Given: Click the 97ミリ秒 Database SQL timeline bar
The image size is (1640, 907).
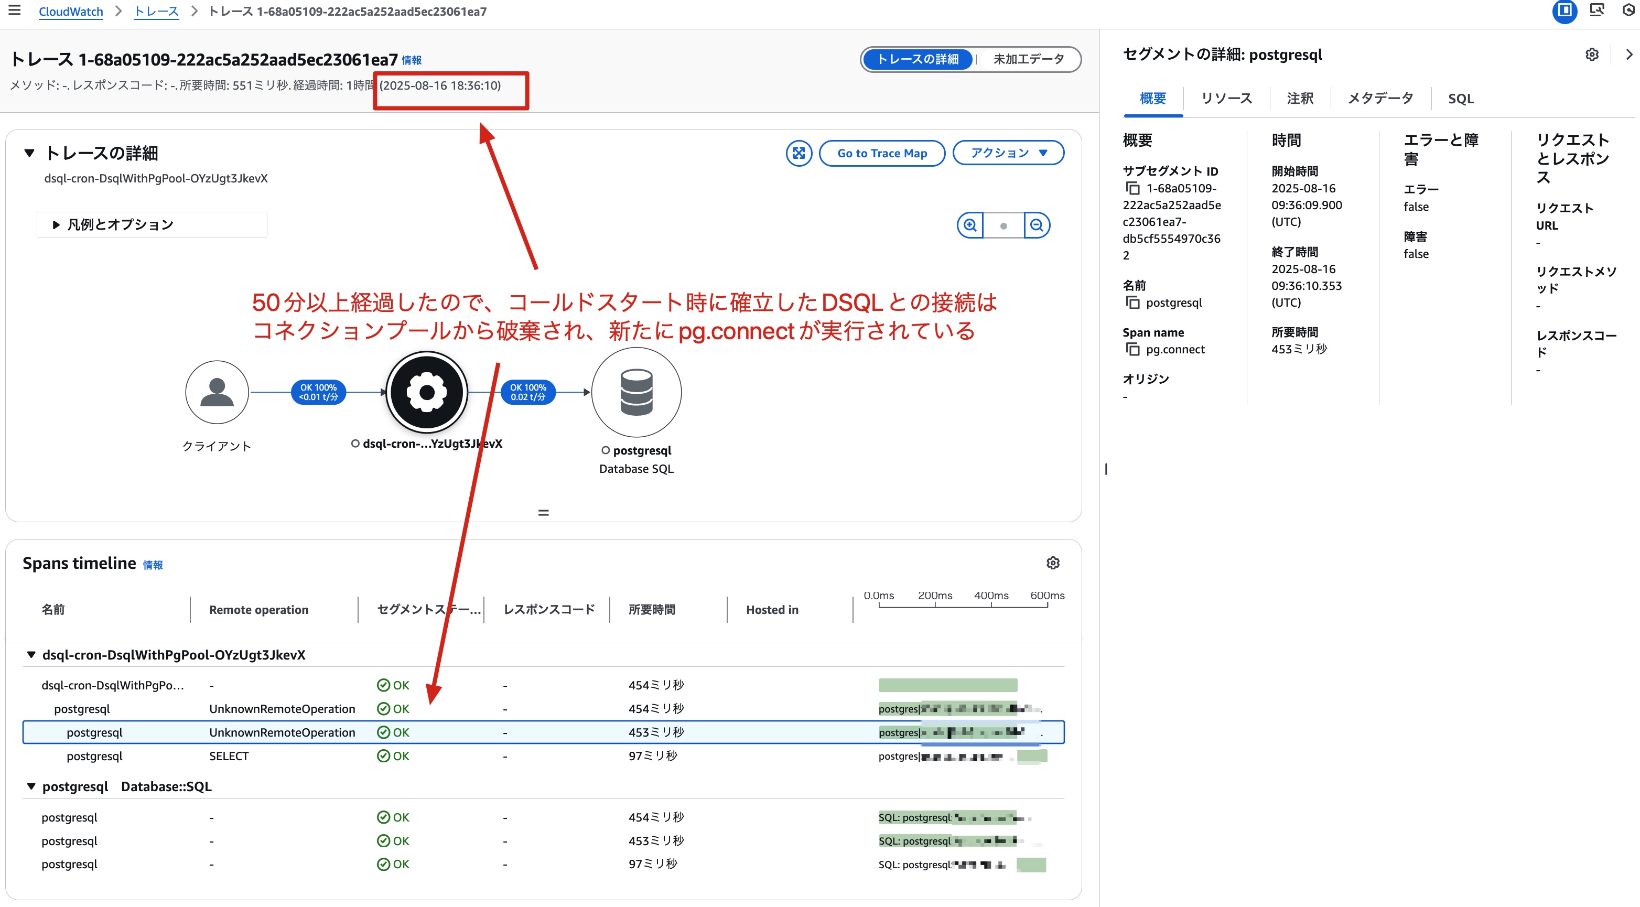Looking at the screenshot, I should [1031, 865].
